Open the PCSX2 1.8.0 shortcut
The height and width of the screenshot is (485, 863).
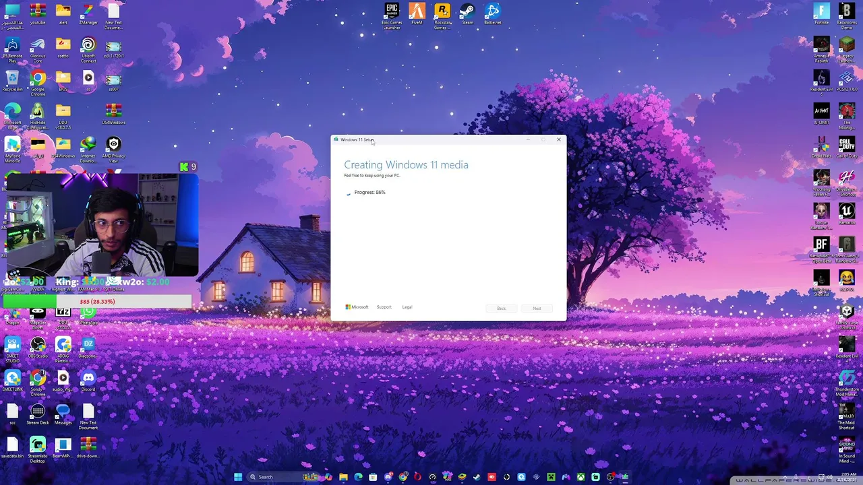coord(847,81)
